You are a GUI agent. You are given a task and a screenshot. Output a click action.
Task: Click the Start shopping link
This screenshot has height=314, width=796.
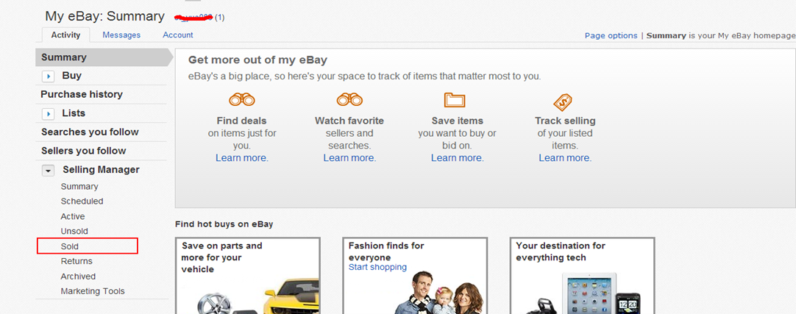(x=377, y=267)
